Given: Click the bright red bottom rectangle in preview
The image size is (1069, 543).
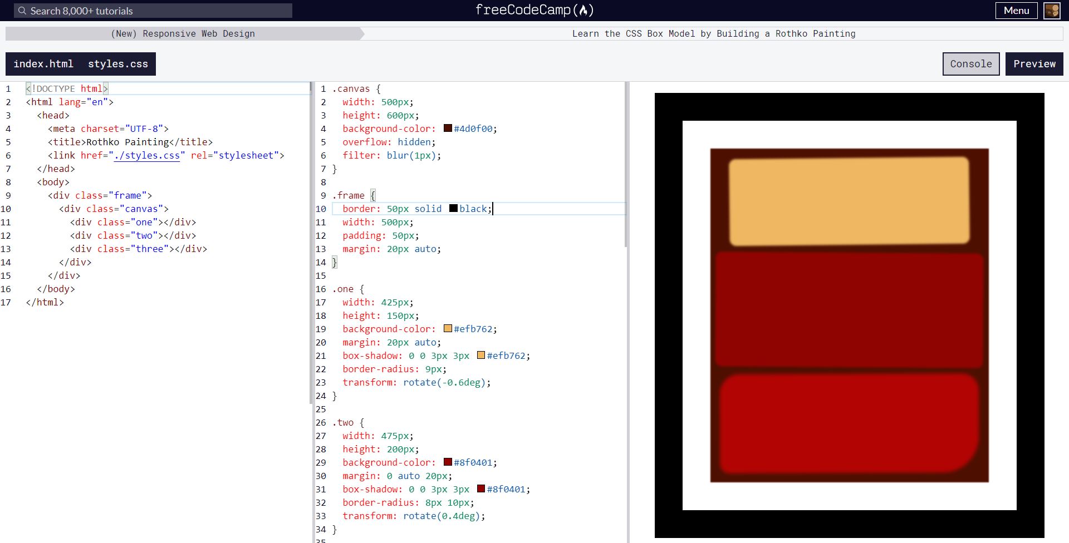Looking at the screenshot, I should (849, 423).
